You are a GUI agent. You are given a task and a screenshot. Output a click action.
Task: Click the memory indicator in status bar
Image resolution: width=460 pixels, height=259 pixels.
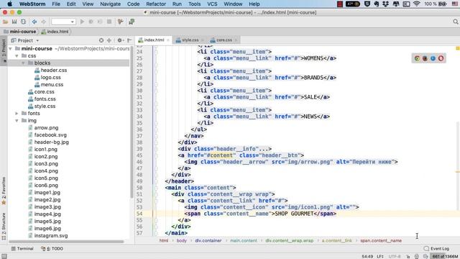pos(445,256)
